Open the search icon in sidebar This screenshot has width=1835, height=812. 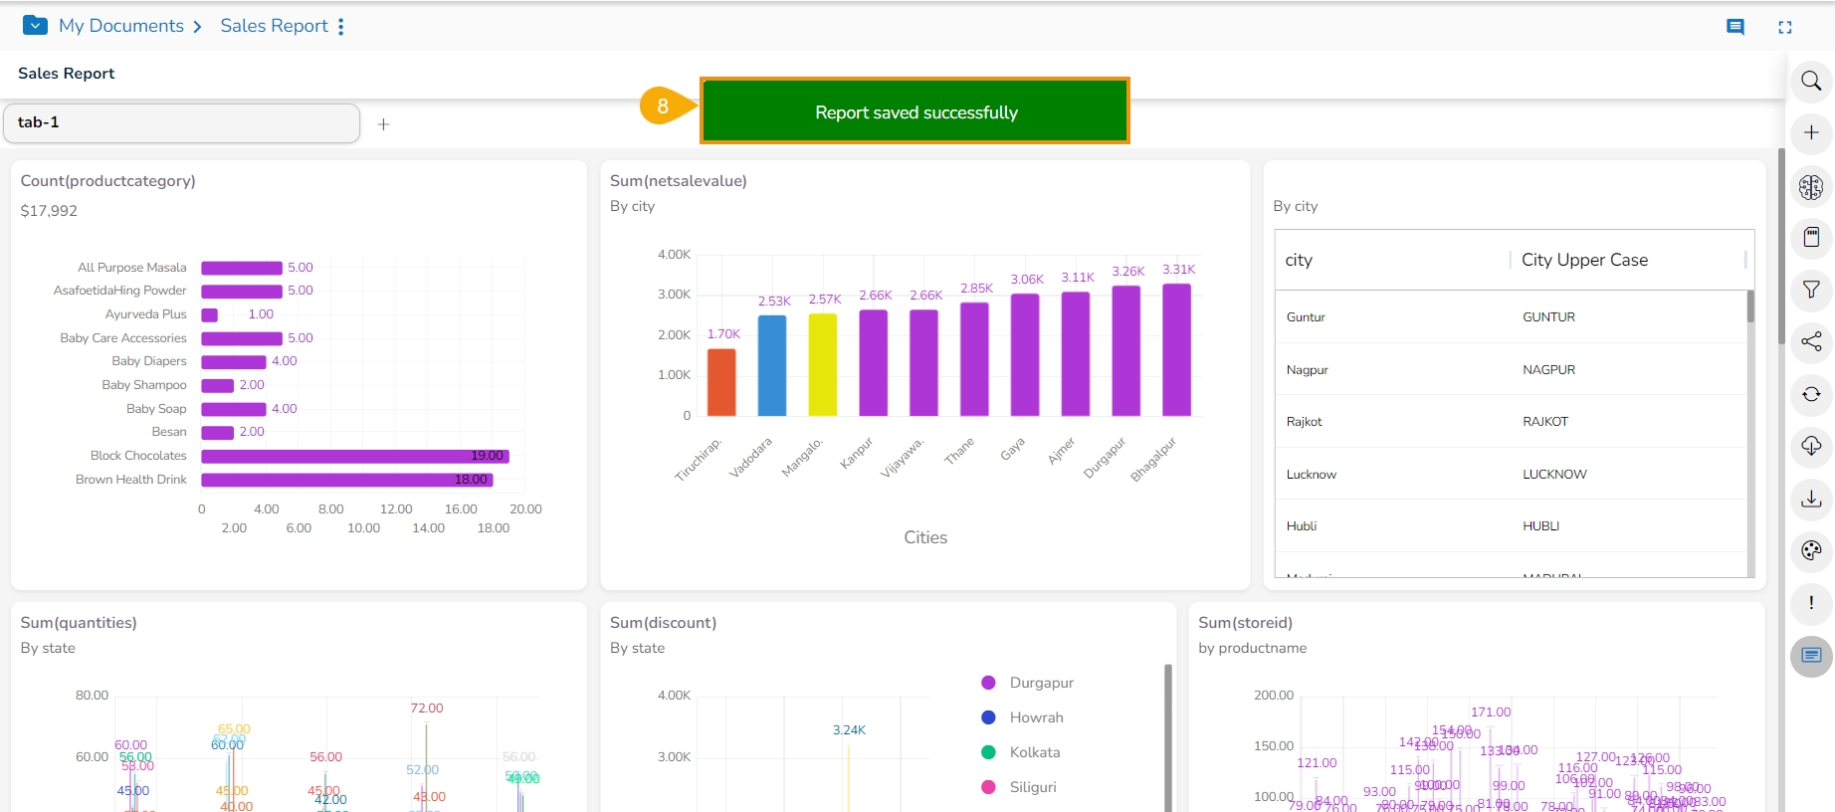click(1811, 81)
